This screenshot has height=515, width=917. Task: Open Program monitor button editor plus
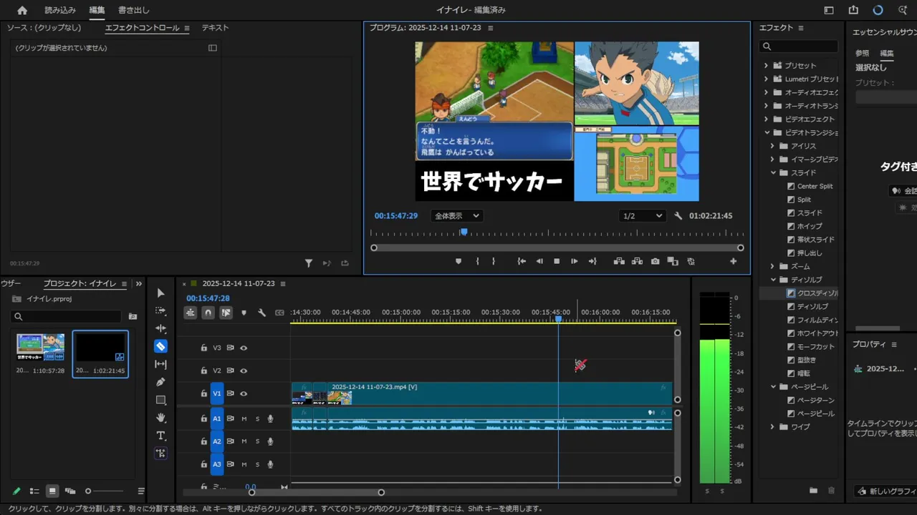pyautogui.click(x=733, y=262)
